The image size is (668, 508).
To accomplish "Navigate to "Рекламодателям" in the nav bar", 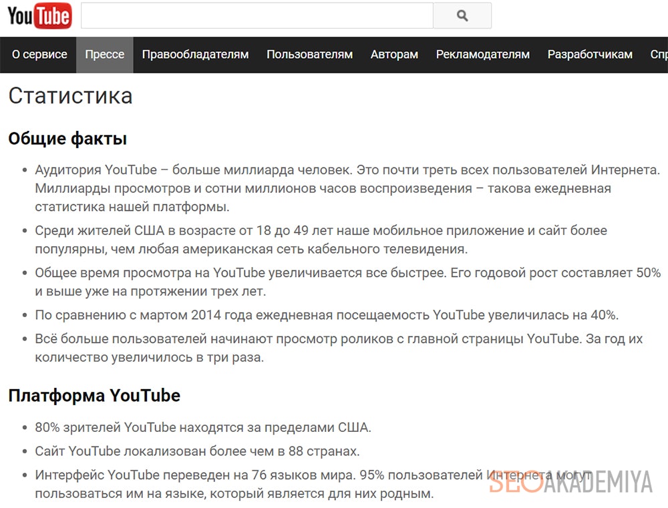I will click(482, 55).
